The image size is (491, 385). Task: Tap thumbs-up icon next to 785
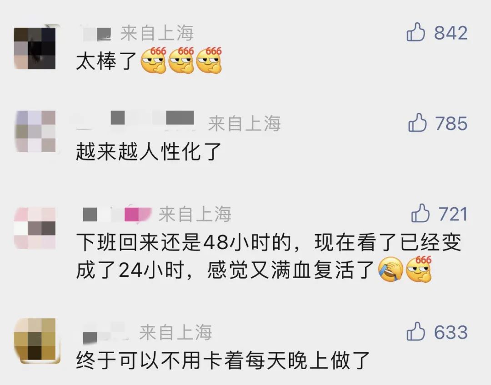point(417,122)
